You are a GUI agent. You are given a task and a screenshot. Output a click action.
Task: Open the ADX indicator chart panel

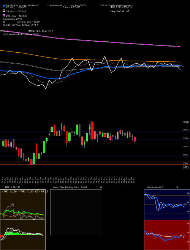pyautogui.click(x=23, y=205)
